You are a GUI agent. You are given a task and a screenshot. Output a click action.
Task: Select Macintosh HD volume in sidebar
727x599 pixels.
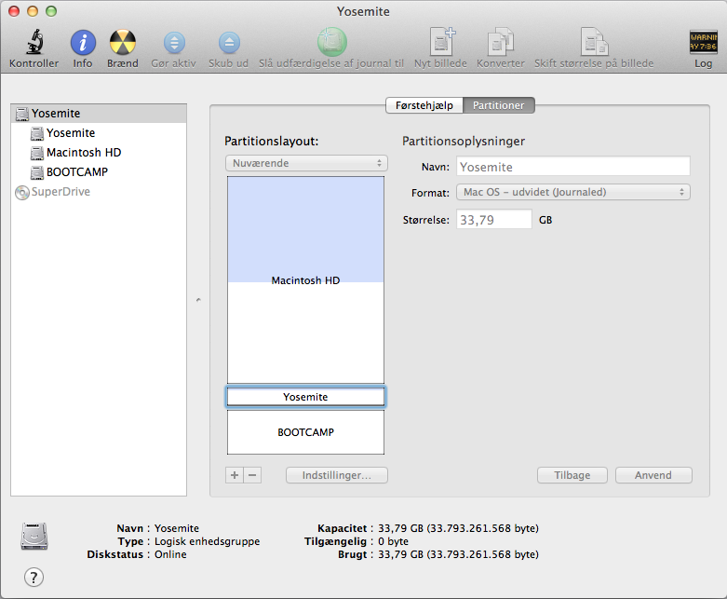point(99,152)
